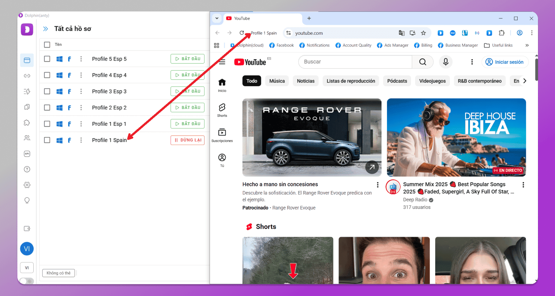The image size is (555, 296).
Task: Start Profile 2 Esp 2 with BẮT ĐẦU
Action: 188,108
